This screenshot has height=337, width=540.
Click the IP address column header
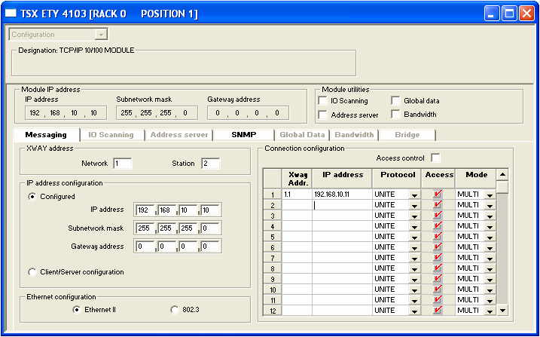click(343, 179)
